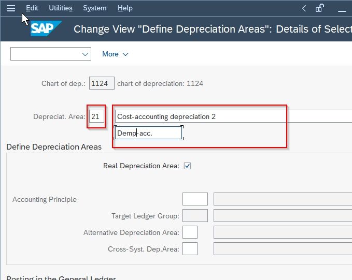Open the hamburger menu icon
This screenshot has height=280, width=352.
(11, 8)
